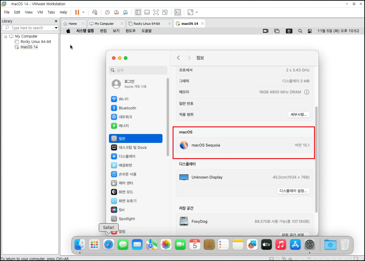Click the System Settings search field
This screenshot has height=261, width=365.
coord(138,70)
